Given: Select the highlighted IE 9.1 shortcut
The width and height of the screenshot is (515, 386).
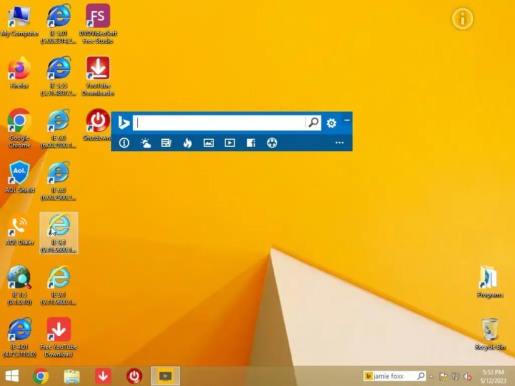Looking at the screenshot, I should pyautogui.click(x=58, y=233).
